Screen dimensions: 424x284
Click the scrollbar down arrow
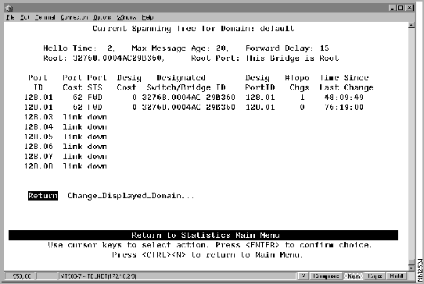click(x=411, y=268)
